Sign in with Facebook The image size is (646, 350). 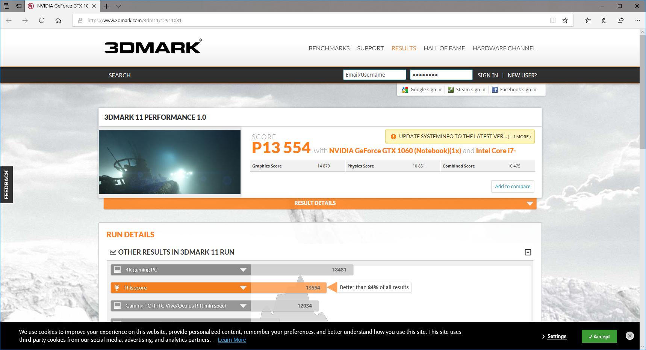point(514,90)
